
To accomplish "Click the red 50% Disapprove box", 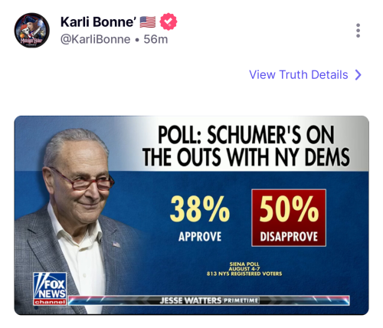I will [289, 218].
